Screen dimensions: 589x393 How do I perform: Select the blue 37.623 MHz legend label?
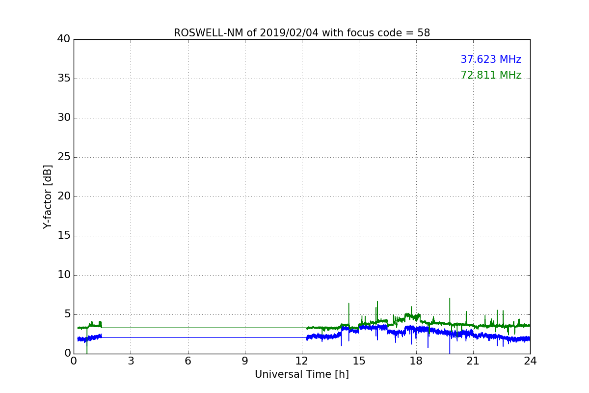coord(491,59)
